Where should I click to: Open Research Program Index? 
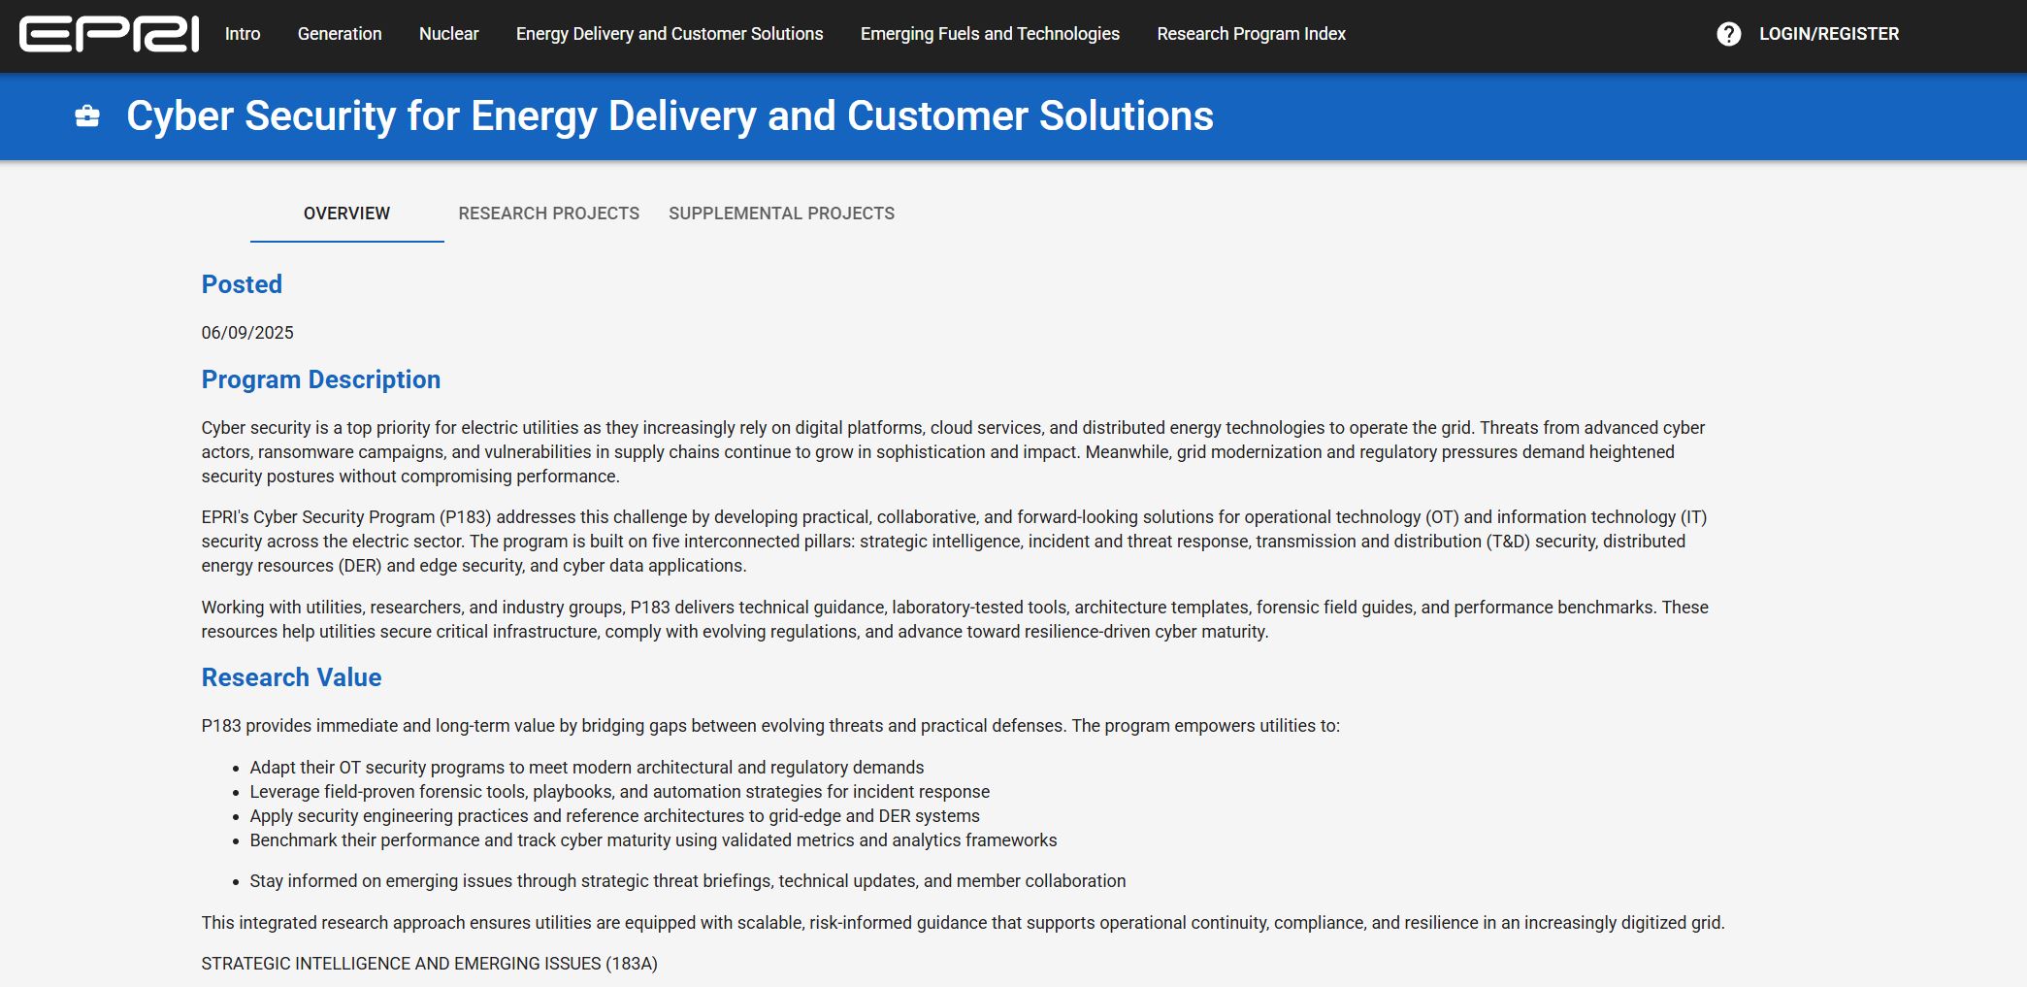click(x=1251, y=34)
